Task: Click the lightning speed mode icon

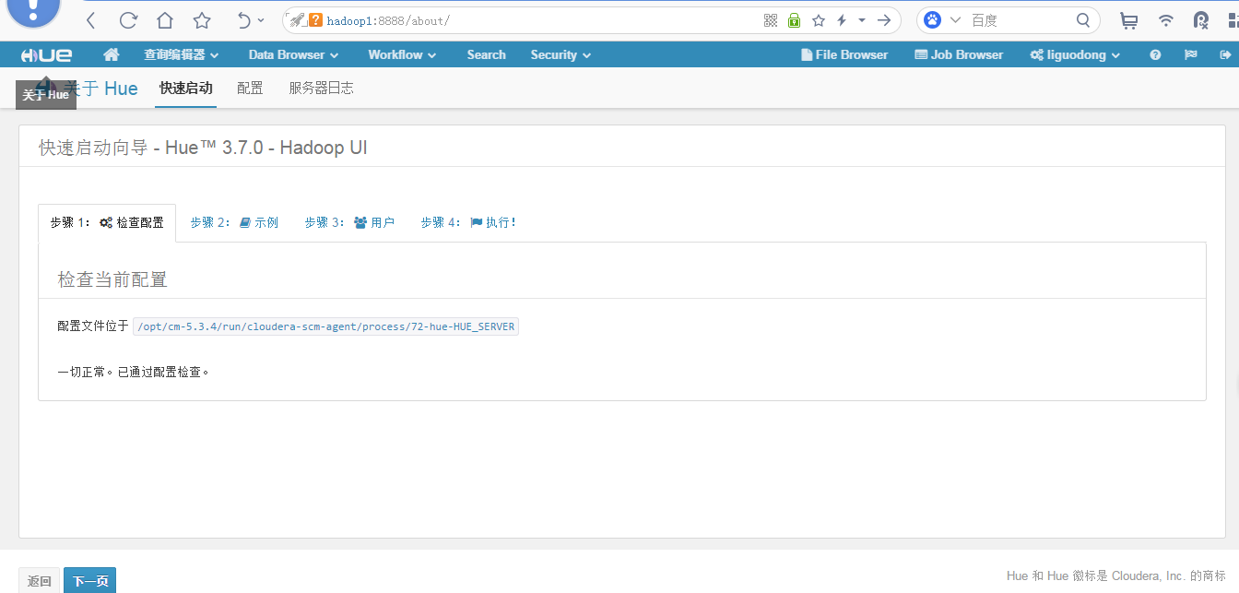Action: pyautogui.click(x=842, y=20)
